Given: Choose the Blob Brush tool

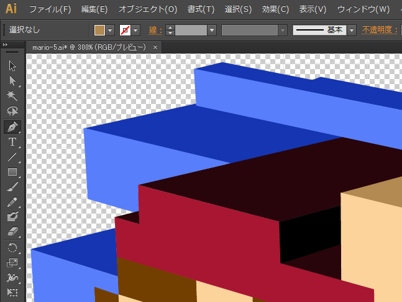Looking at the screenshot, I should coord(12,217).
